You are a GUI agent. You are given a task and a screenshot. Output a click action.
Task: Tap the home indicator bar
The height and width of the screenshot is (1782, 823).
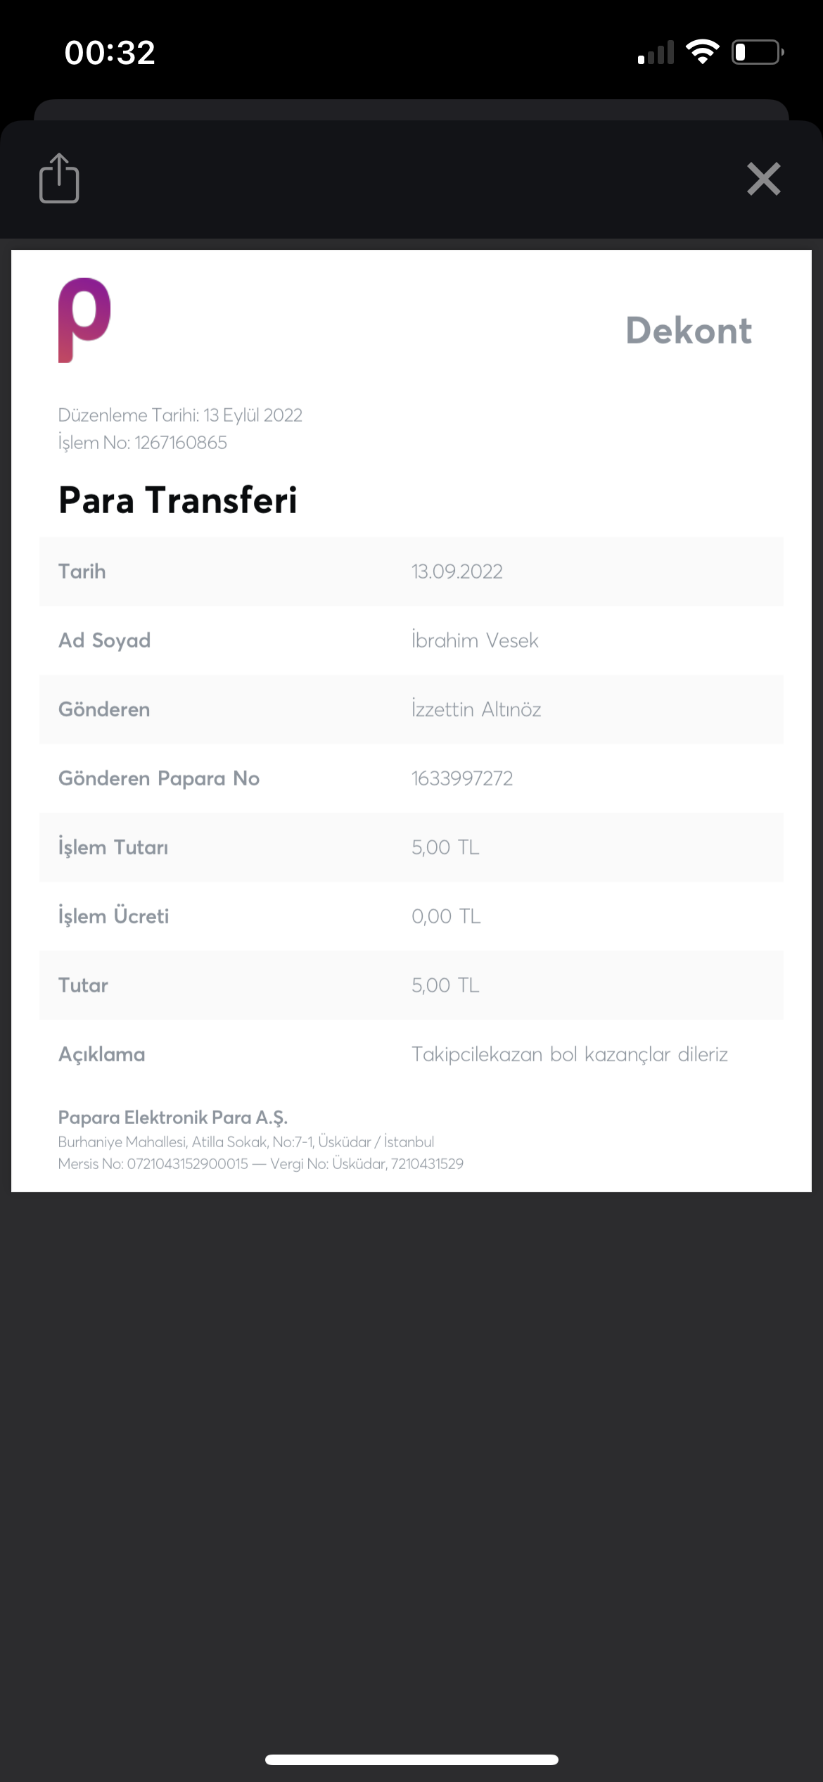412,1759
